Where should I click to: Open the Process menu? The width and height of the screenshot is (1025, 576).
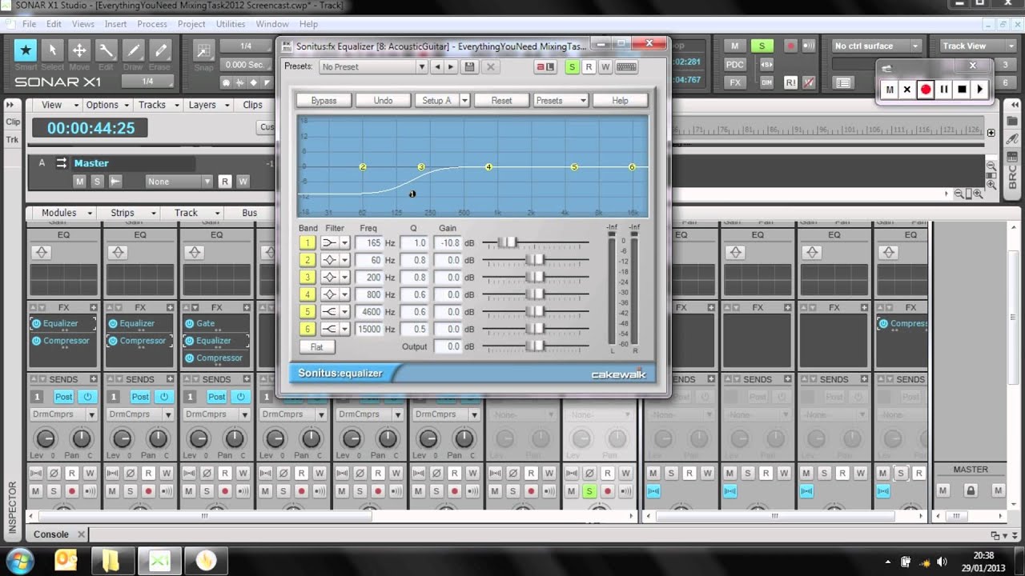[x=152, y=24]
